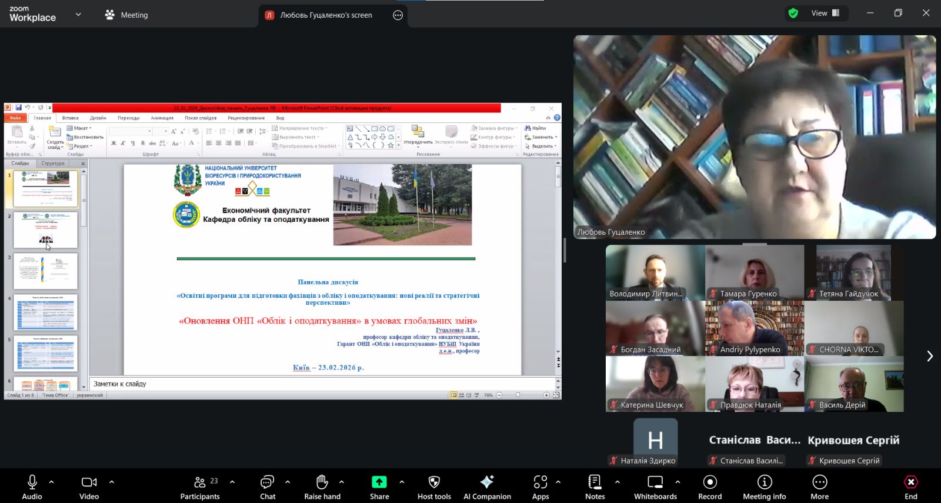Screen dimensions: 941x503
Task: Open the View layout menu
Action: (825, 13)
